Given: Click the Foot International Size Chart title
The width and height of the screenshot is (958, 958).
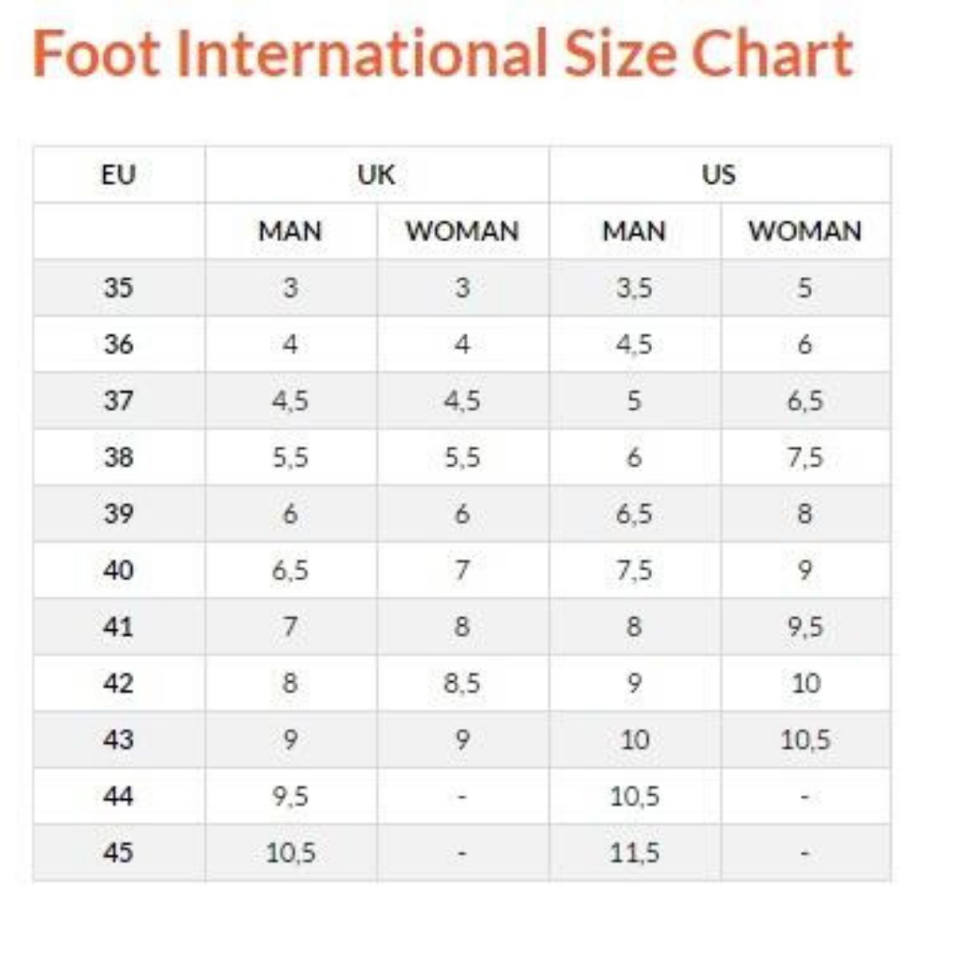Looking at the screenshot, I should tap(443, 54).
